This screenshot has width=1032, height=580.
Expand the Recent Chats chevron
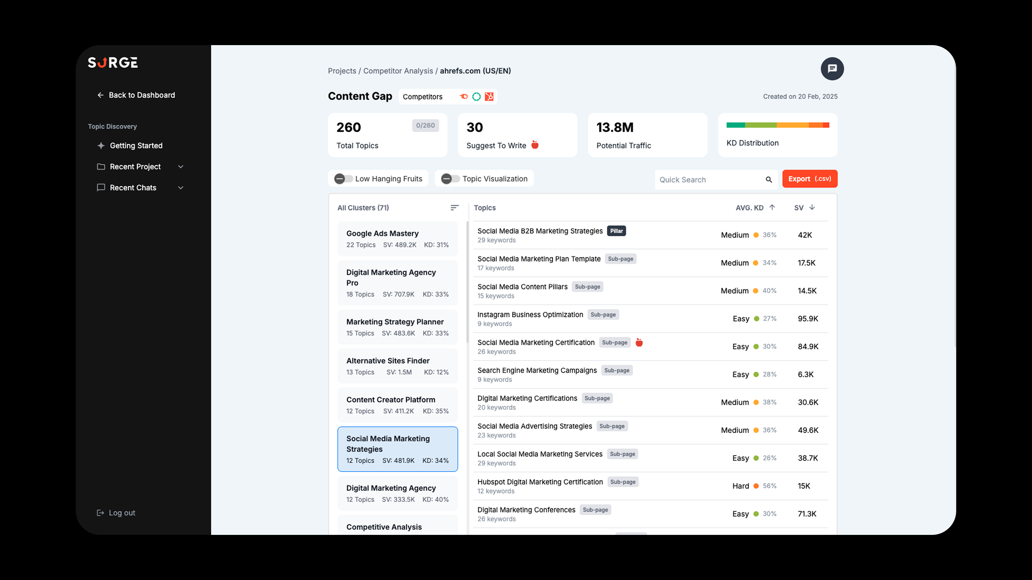pyautogui.click(x=181, y=188)
